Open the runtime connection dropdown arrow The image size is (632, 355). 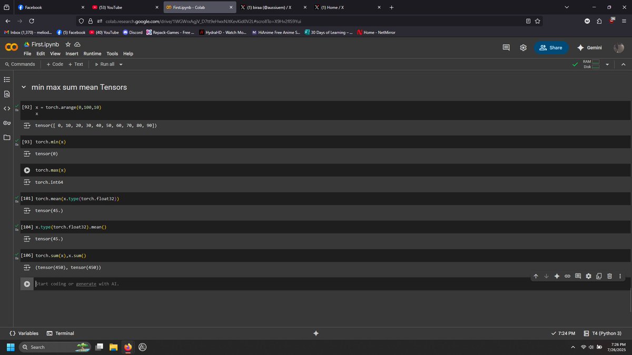pos(607,64)
